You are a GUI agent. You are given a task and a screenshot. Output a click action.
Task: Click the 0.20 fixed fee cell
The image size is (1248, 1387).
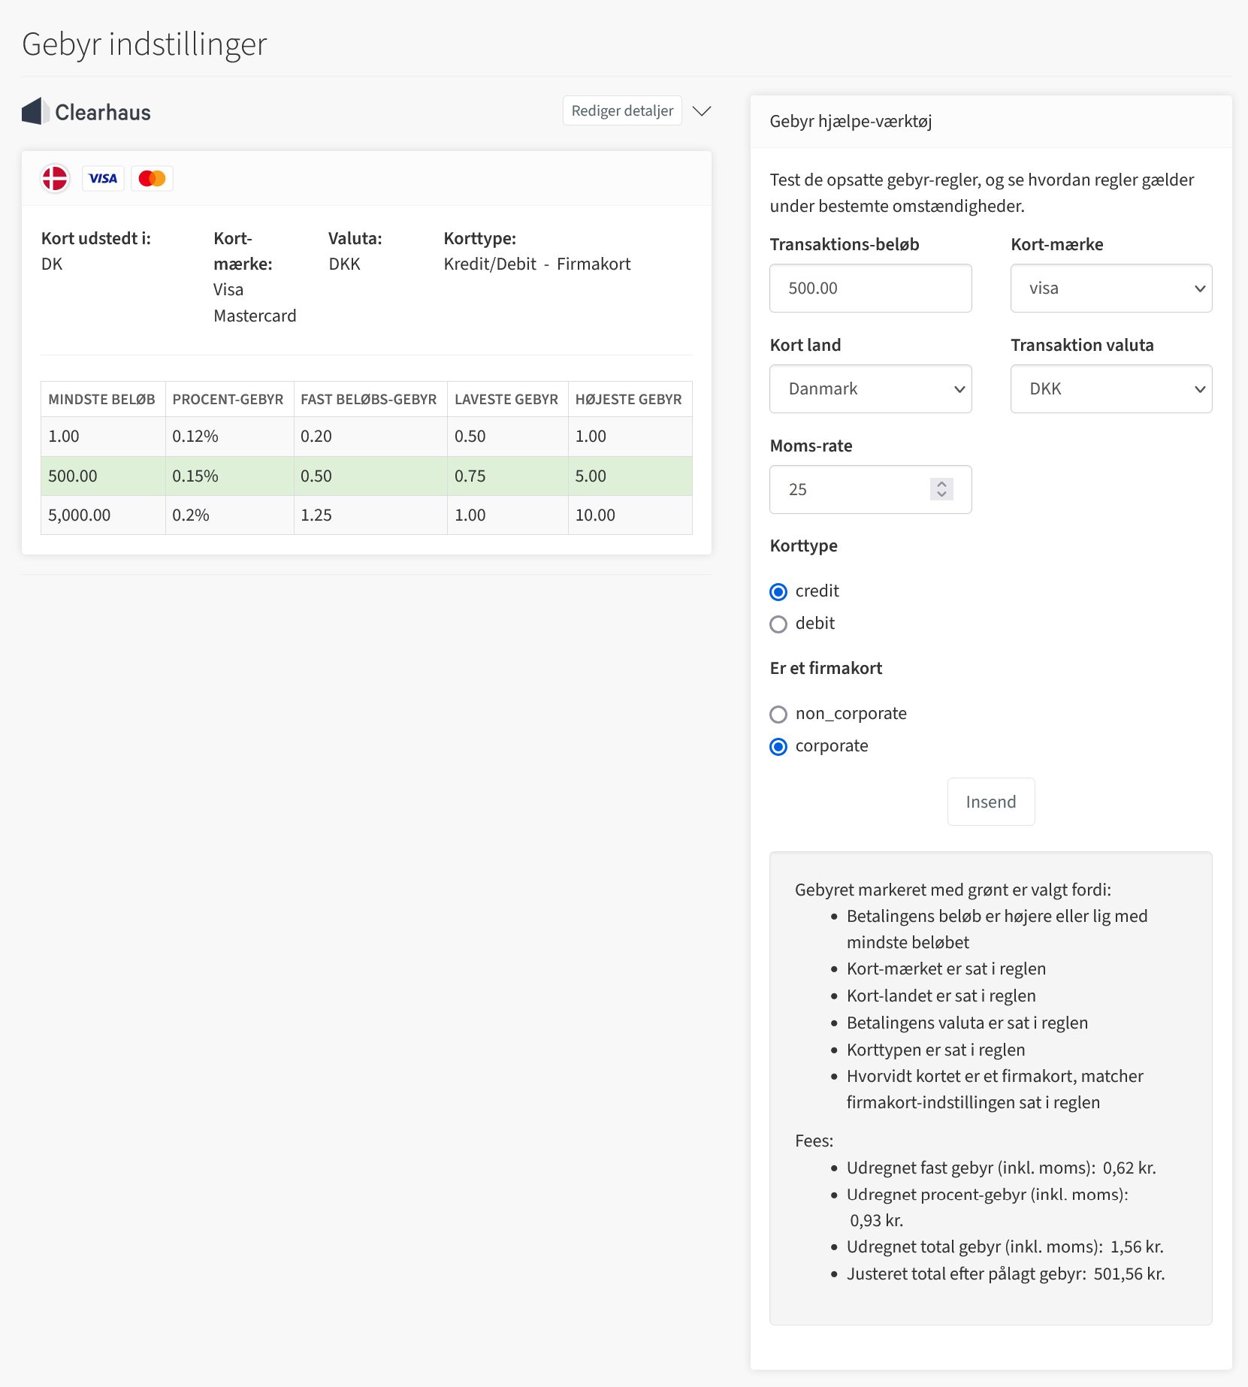[x=370, y=437]
